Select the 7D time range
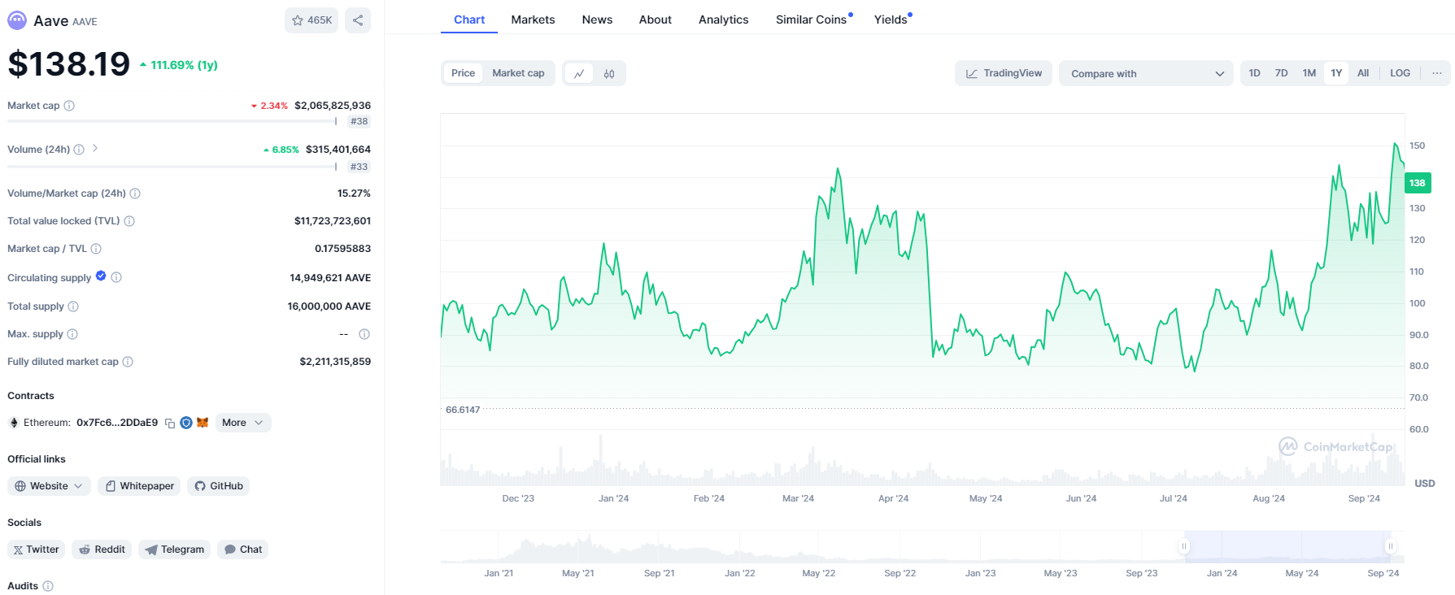This screenshot has height=595, width=1455. (1281, 73)
